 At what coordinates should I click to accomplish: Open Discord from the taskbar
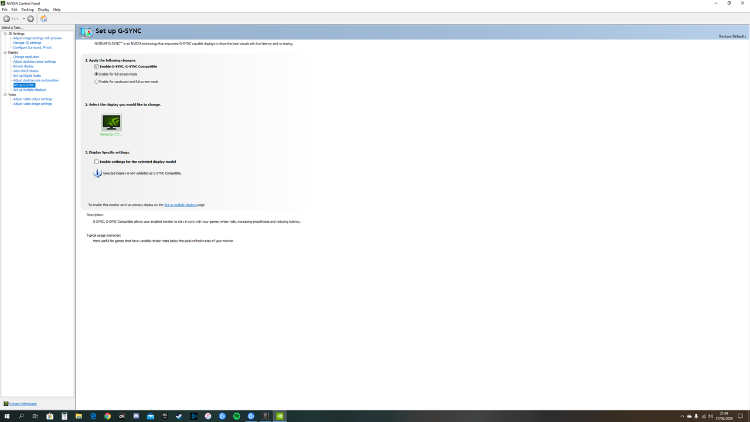point(136,416)
